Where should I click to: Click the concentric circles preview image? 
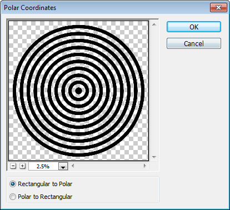pyautogui.click(x=78, y=91)
